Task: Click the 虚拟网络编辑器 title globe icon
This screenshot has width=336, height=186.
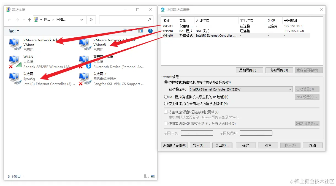Action: coord(163,10)
